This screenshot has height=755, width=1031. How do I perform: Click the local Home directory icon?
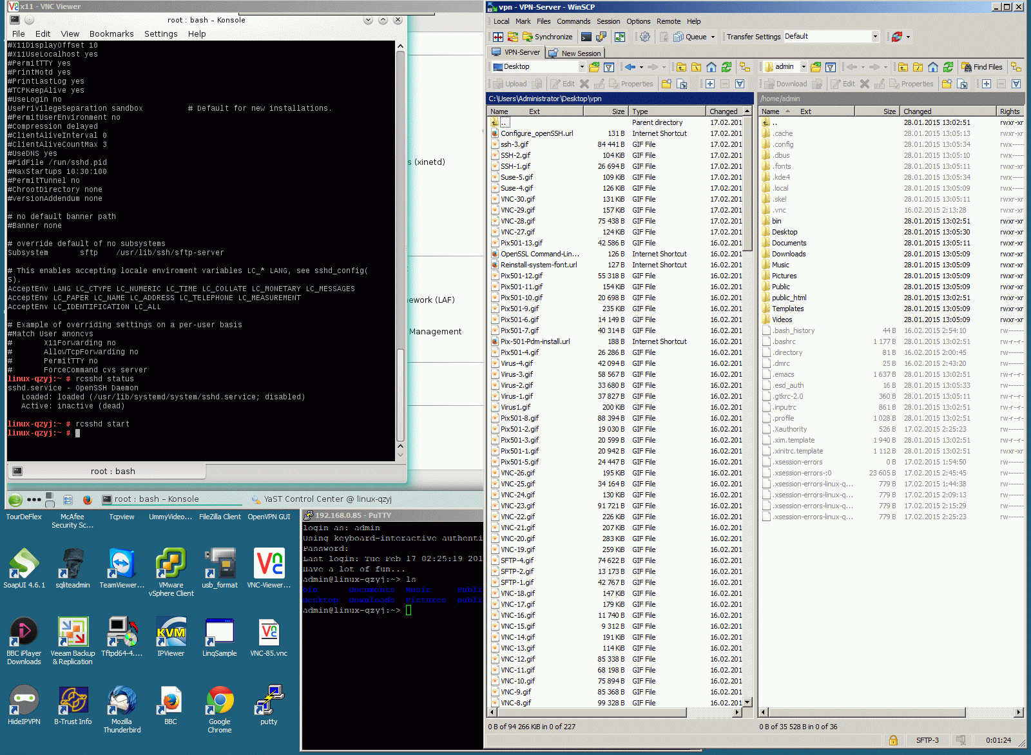coord(711,67)
